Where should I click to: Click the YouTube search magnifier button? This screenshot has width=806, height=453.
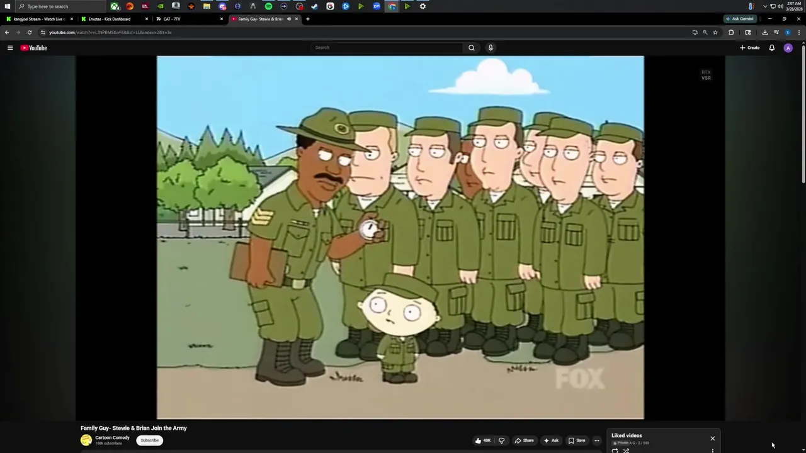point(471,48)
